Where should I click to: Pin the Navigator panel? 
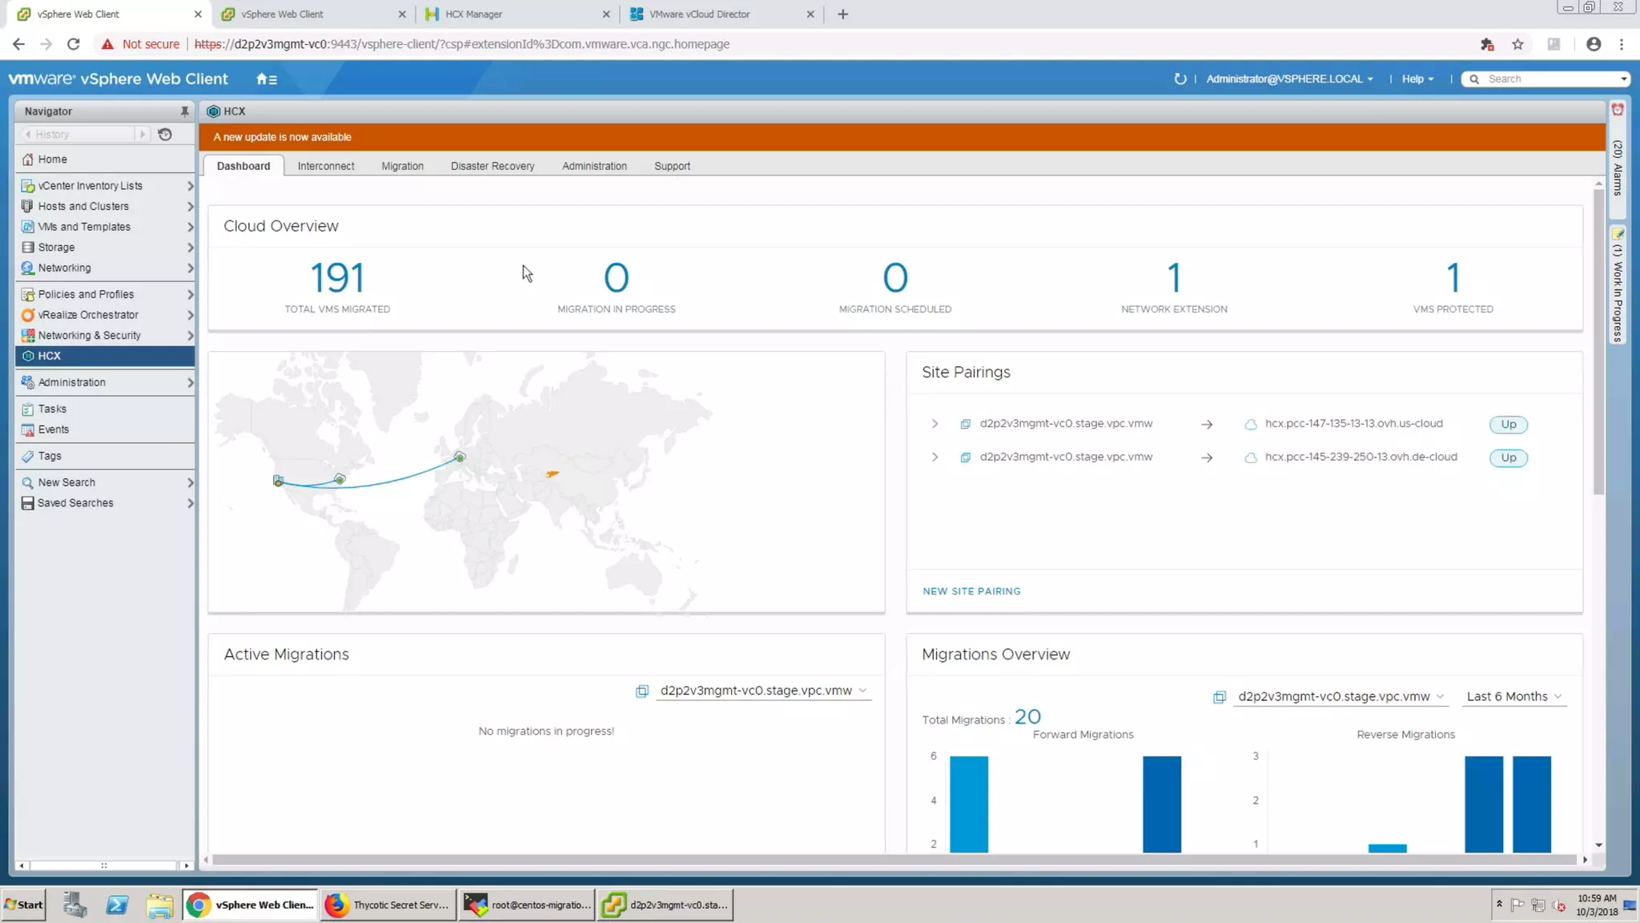coord(184,111)
